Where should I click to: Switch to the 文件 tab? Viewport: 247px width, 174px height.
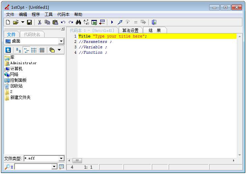tap(11, 34)
